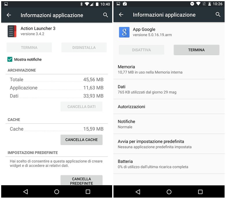Tap the Action Launcher 3 app icon
The width and height of the screenshot is (226, 199).
pyautogui.click(x=12, y=31)
